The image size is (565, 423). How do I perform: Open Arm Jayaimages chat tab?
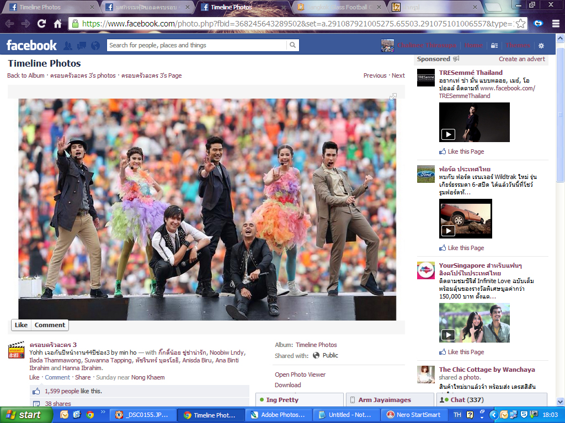point(390,400)
